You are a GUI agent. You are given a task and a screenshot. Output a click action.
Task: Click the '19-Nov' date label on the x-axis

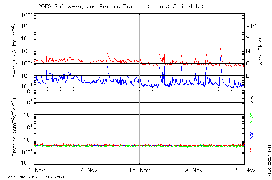(192, 170)
